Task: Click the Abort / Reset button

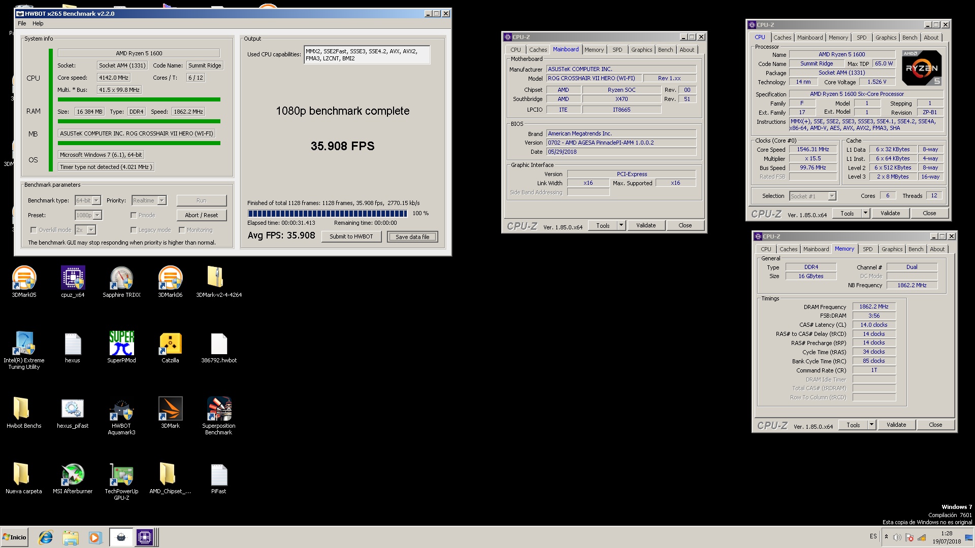Action: coord(202,215)
